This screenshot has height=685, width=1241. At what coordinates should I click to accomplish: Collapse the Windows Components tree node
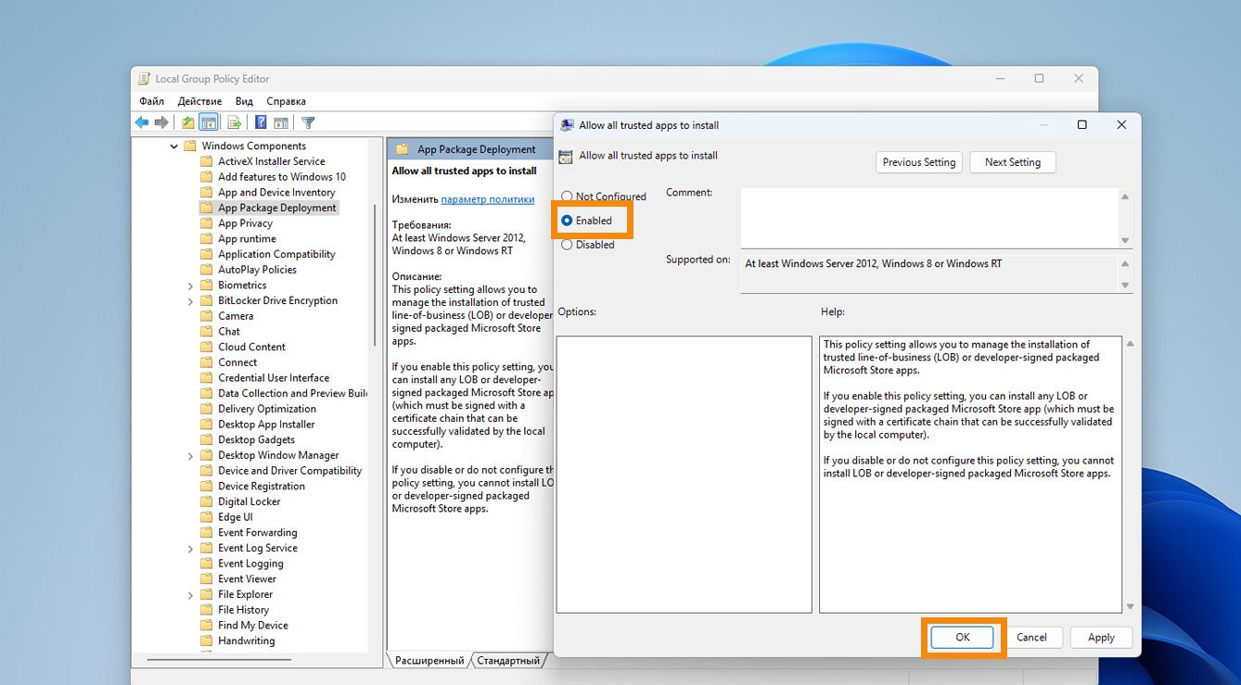click(x=174, y=146)
